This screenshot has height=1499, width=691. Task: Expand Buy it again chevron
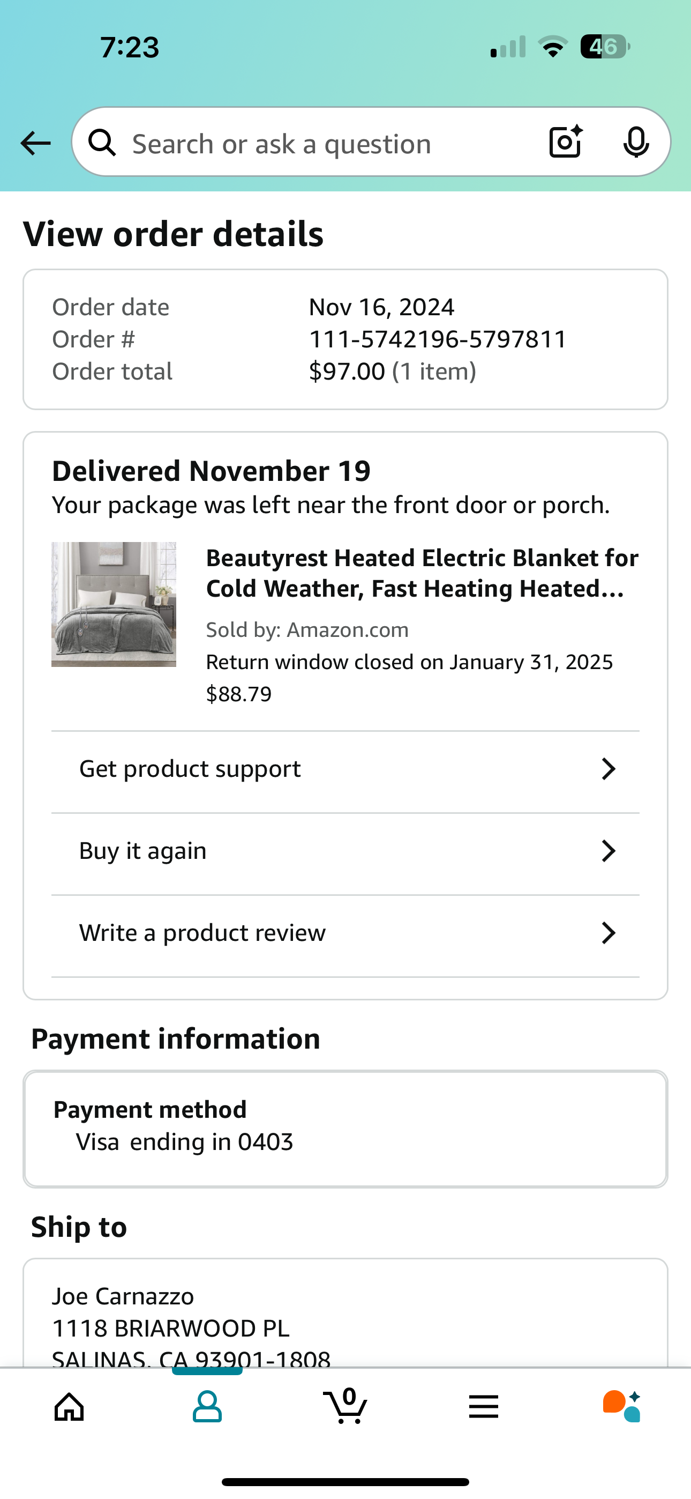pyautogui.click(x=609, y=851)
